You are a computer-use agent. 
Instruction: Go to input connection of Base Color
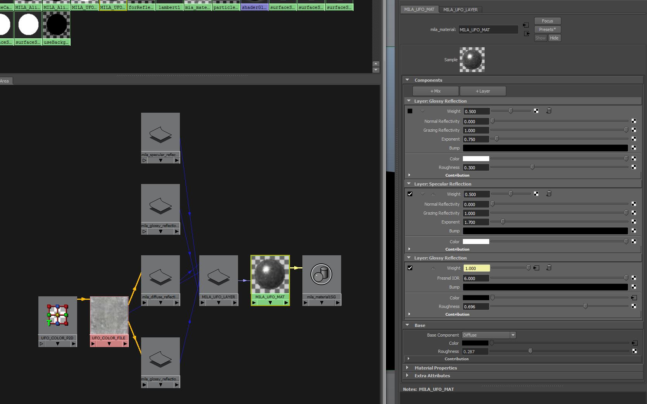(x=635, y=343)
